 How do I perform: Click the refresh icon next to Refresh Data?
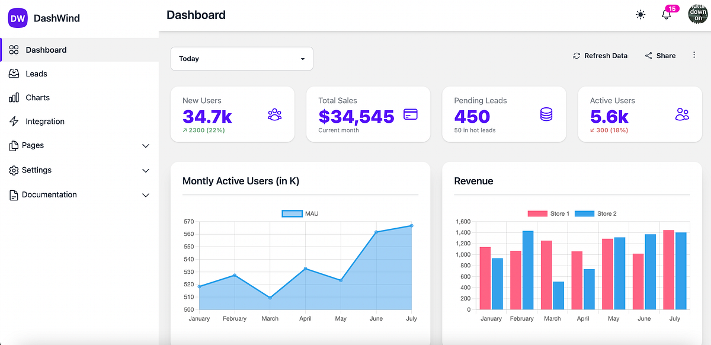tap(577, 55)
